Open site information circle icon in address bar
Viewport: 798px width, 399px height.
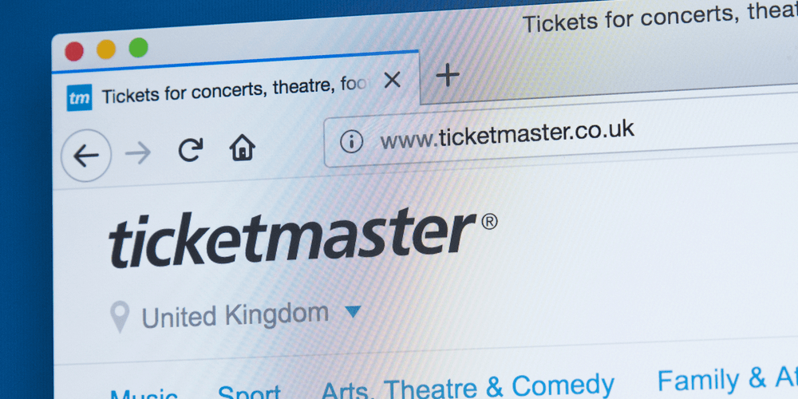pos(352,141)
